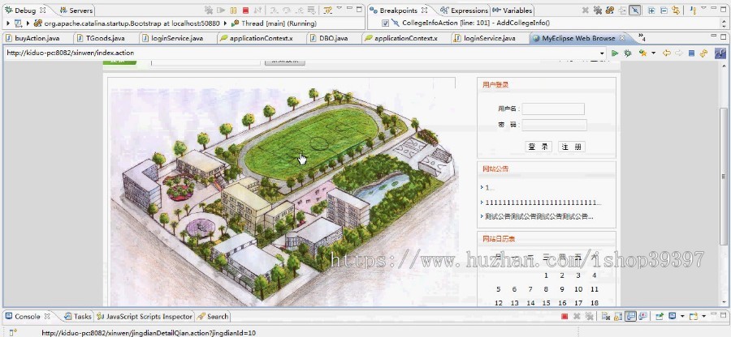Image resolution: width=731 pixels, height=337 pixels.
Task: Open the Open Console dropdown arrow
Action: tap(704, 317)
